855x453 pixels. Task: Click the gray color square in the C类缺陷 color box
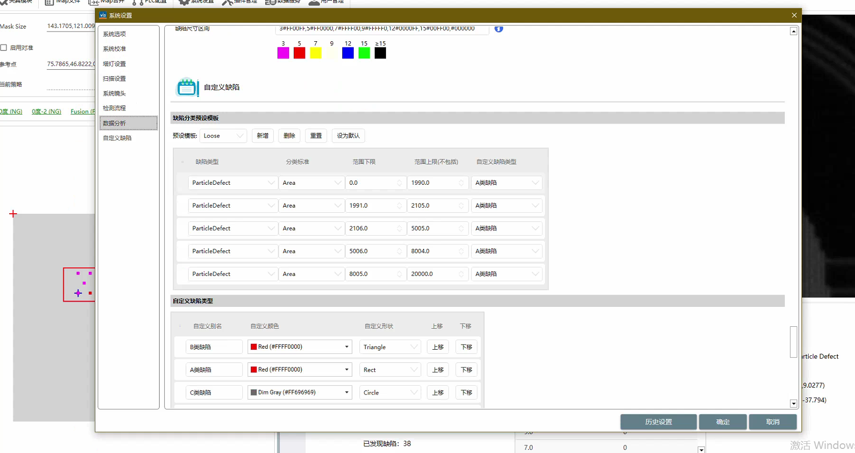pos(253,393)
